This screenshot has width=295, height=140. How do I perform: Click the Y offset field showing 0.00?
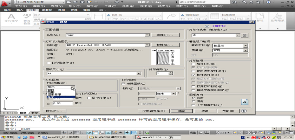tap(63, 103)
